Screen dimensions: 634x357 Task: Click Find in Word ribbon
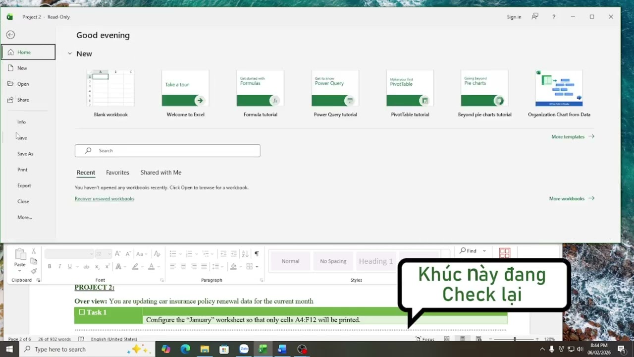click(x=468, y=251)
